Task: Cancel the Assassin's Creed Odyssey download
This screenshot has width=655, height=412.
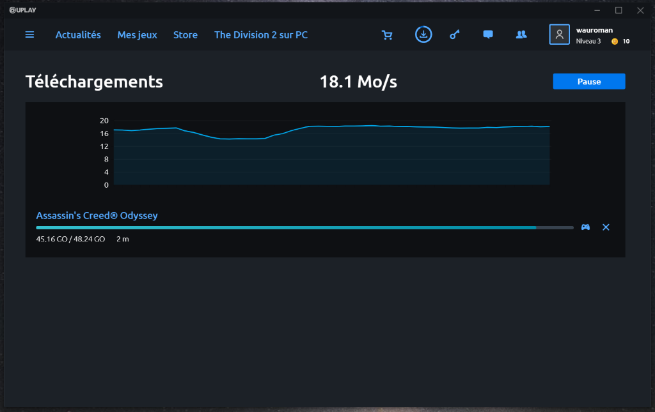Action: (606, 227)
